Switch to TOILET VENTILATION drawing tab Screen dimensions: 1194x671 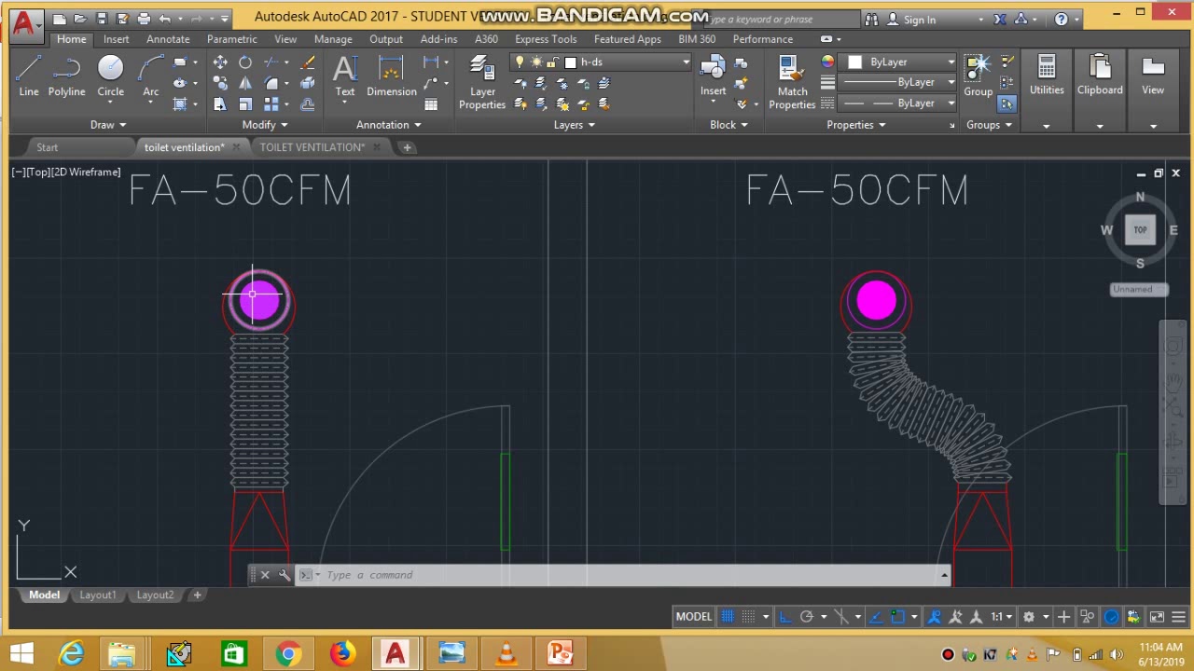(x=313, y=147)
